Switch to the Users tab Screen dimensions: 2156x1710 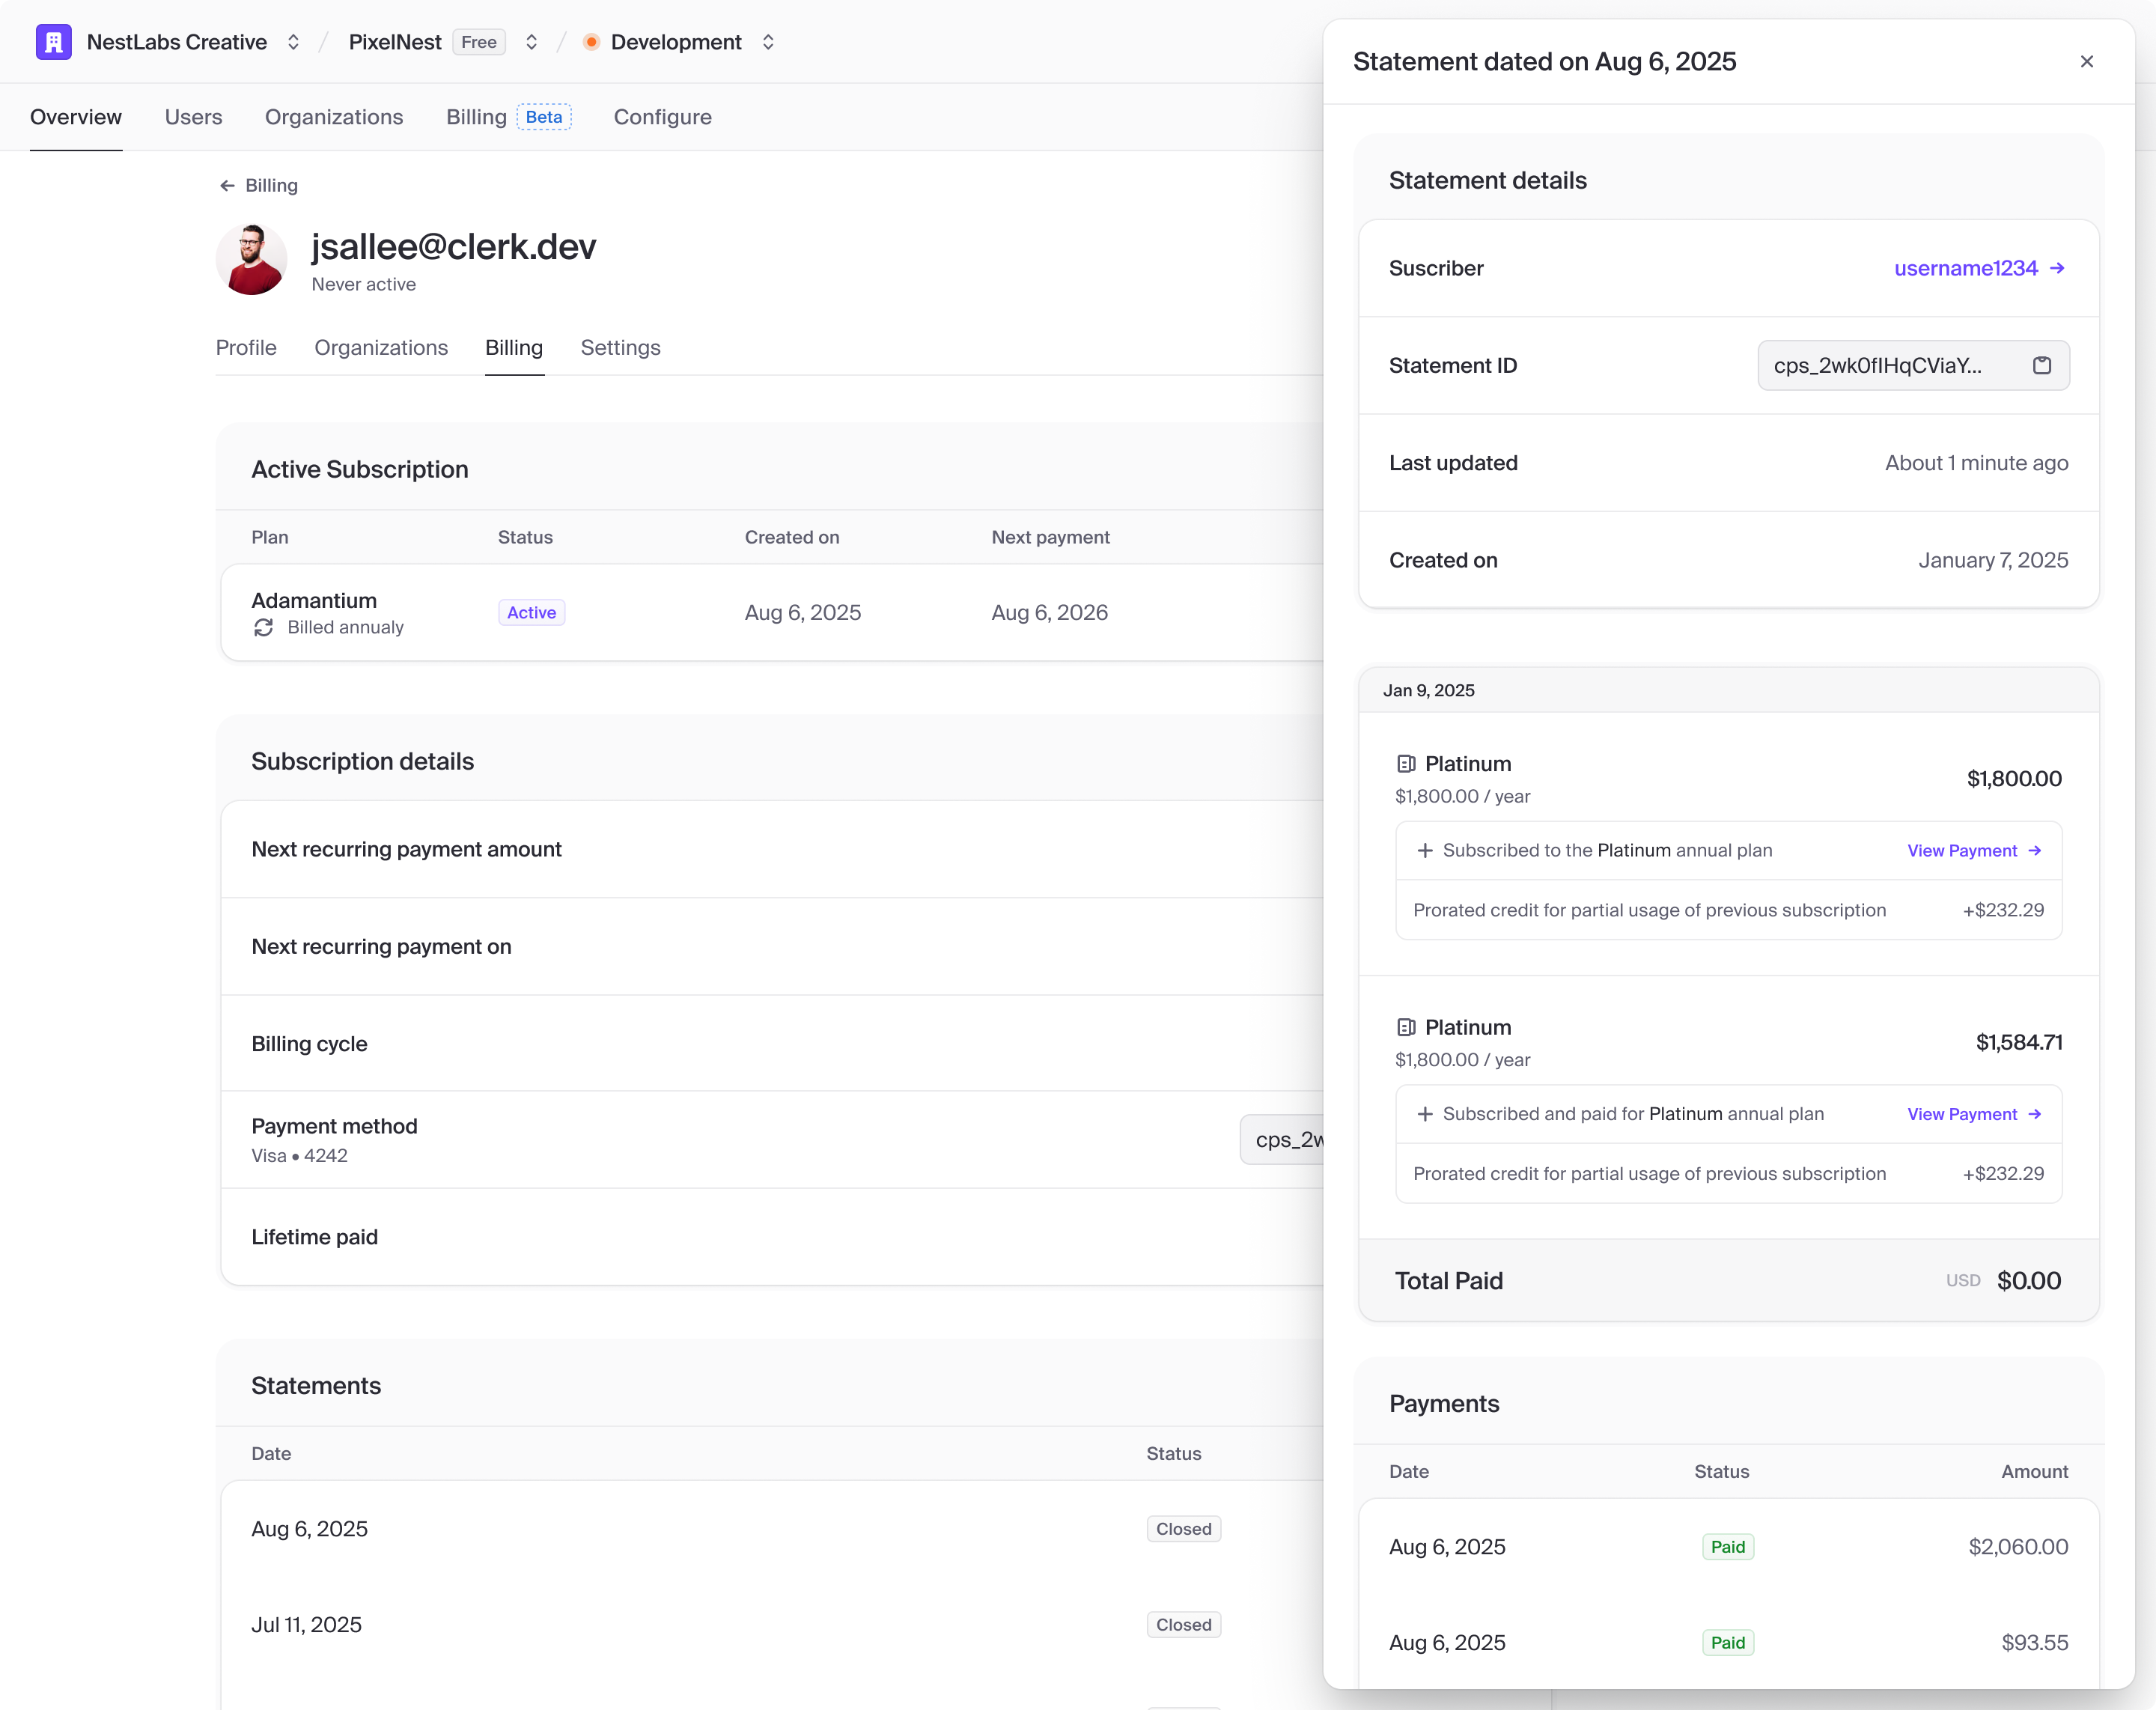click(193, 117)
